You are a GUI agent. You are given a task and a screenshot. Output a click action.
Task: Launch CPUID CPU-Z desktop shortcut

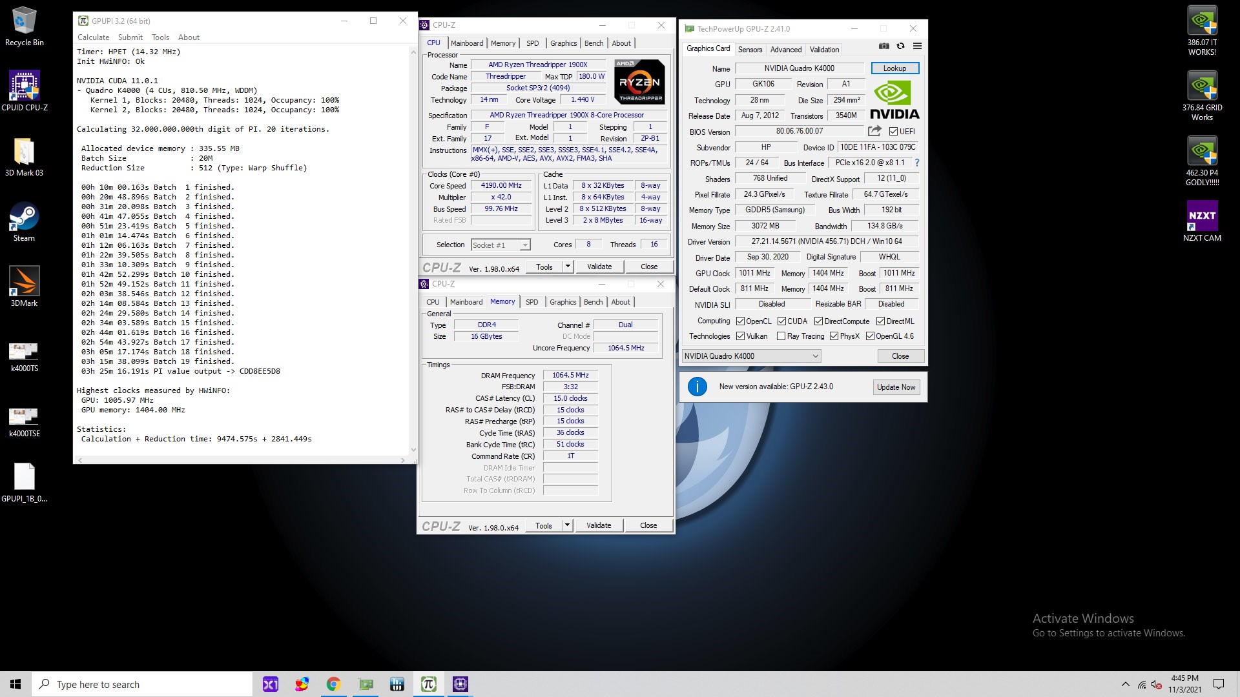click(24, 91)
